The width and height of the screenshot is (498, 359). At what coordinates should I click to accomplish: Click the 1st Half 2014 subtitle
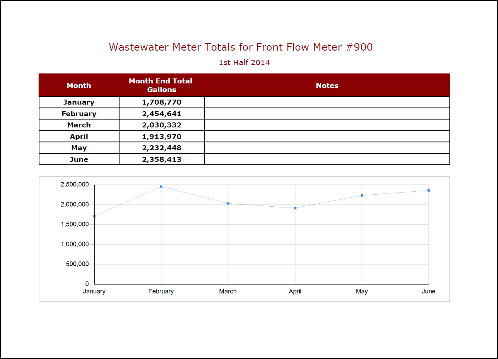tap(244, 63)
